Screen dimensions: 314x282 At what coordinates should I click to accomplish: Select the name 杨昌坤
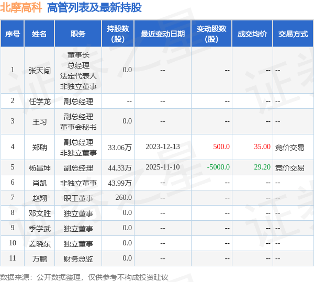39,168
